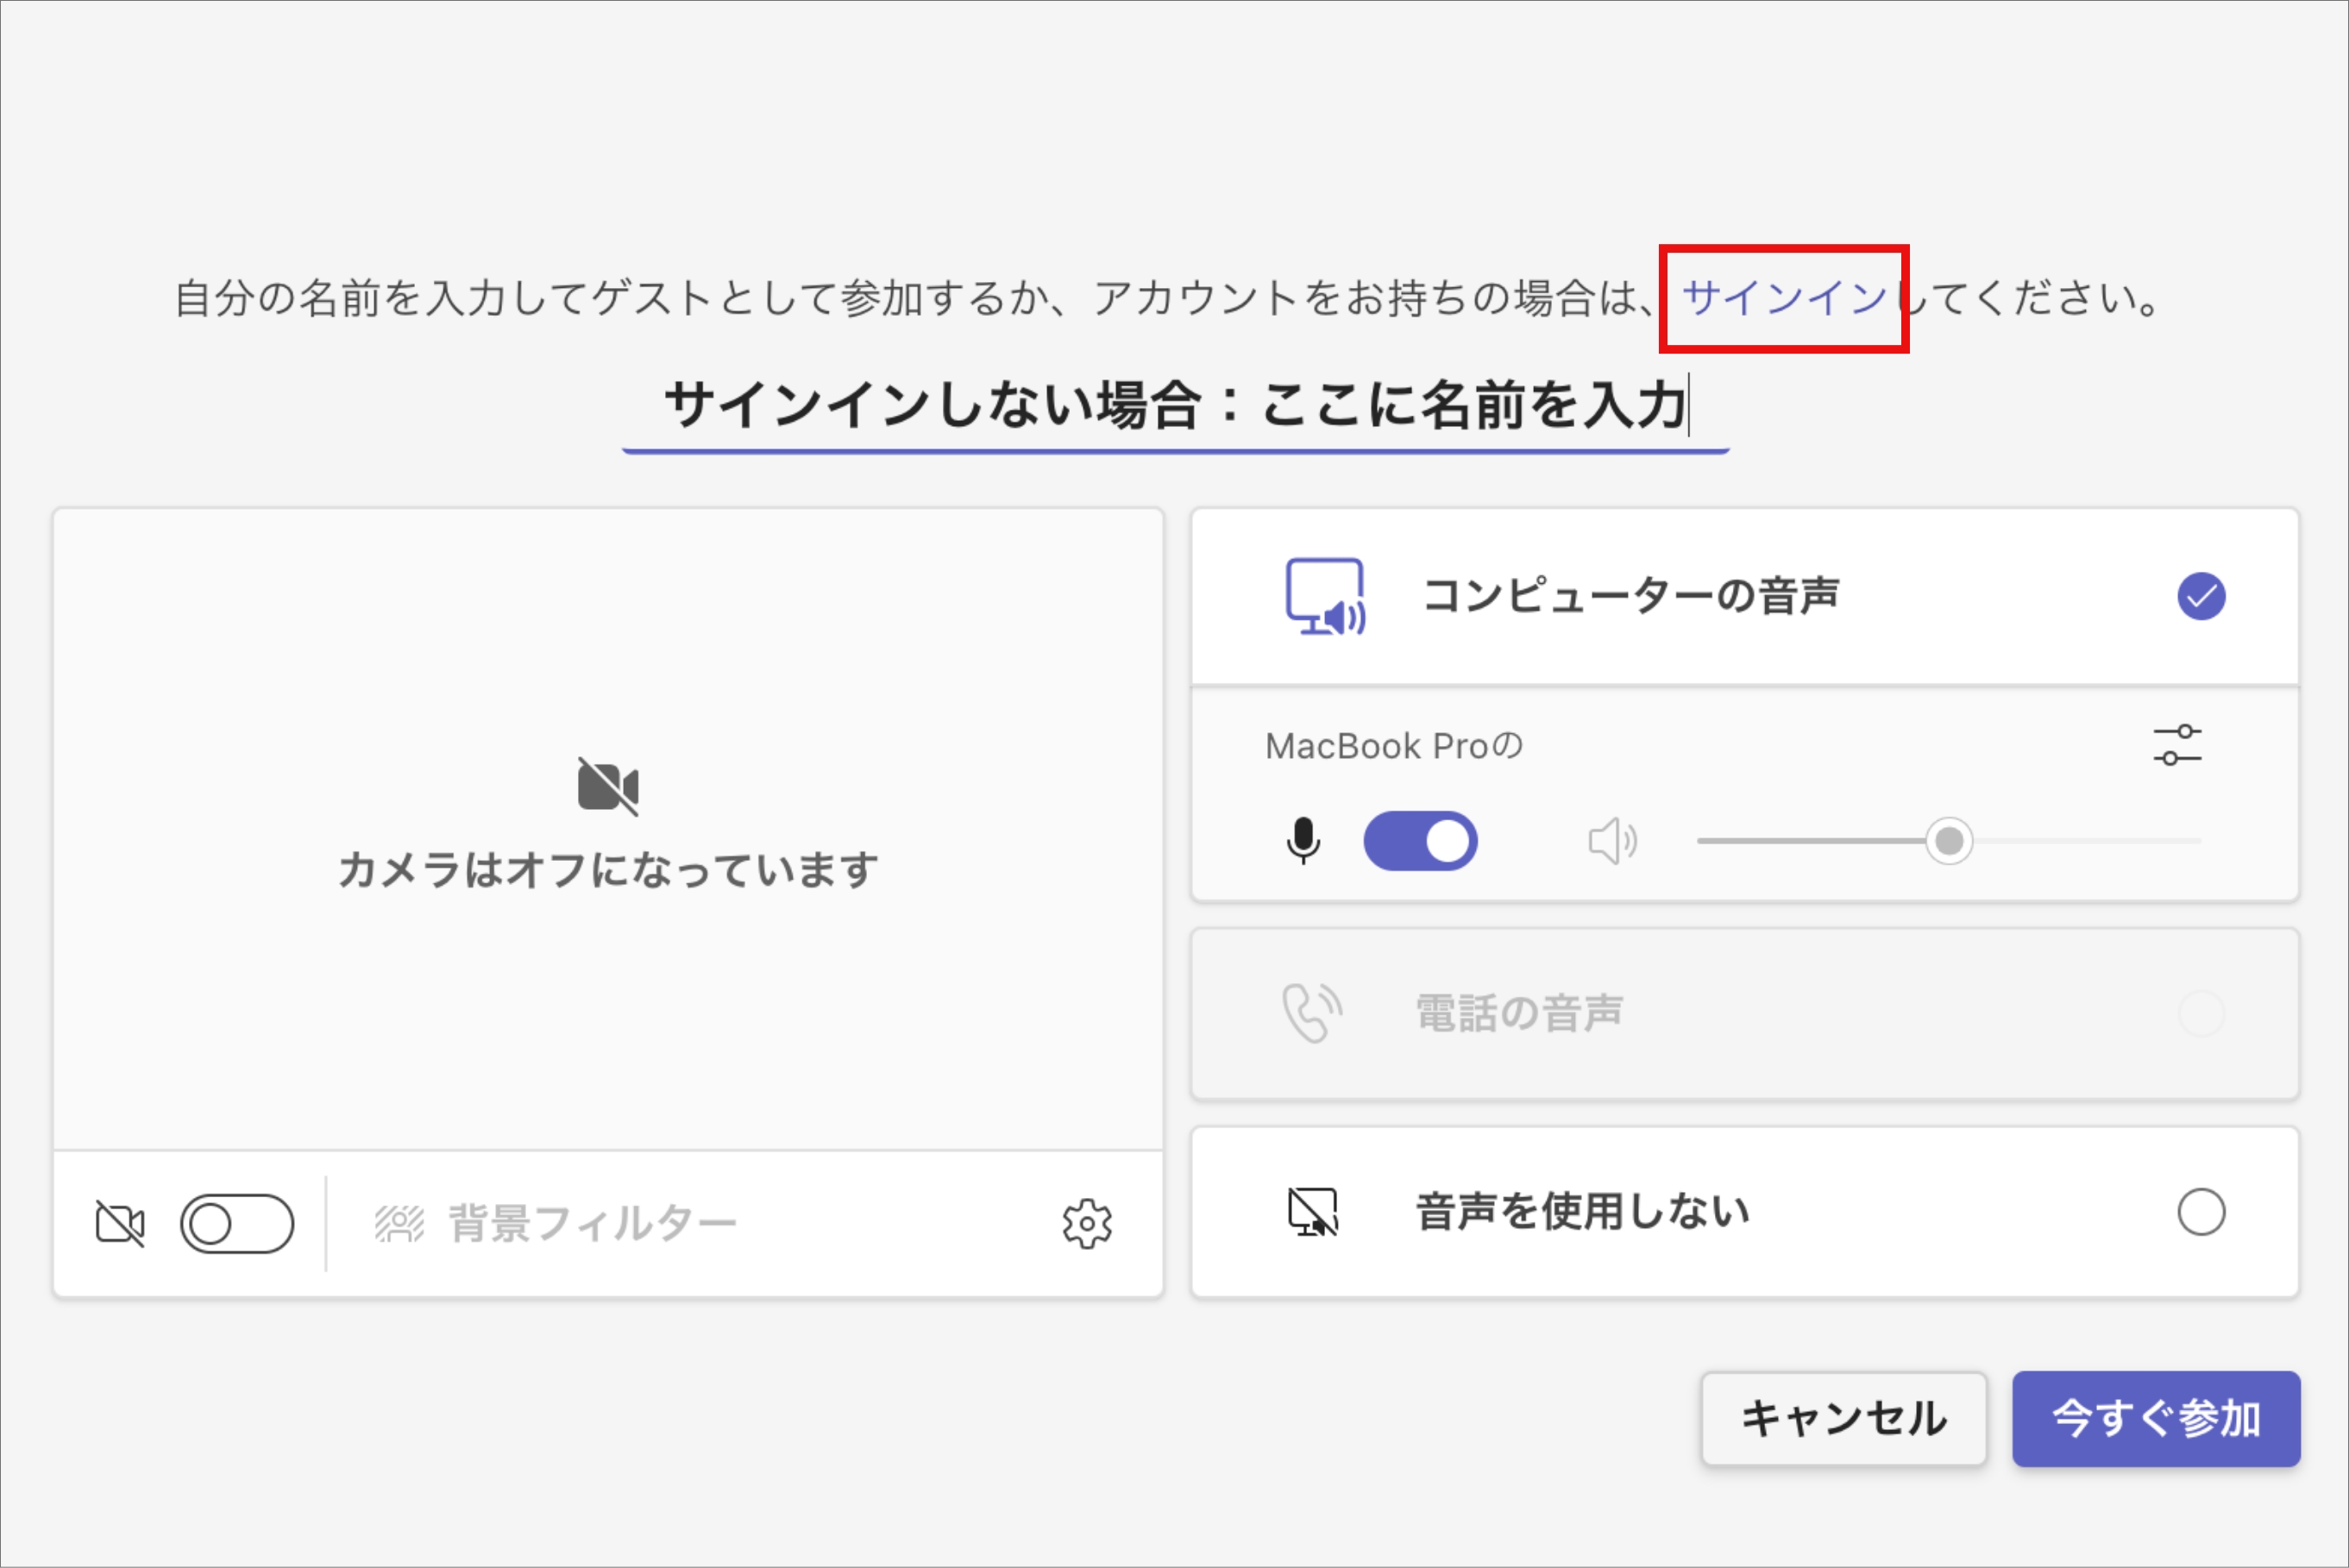Screen dimensions: 2349x1568
Task: Click the computer audio monitor icon
Action: 1324,596
